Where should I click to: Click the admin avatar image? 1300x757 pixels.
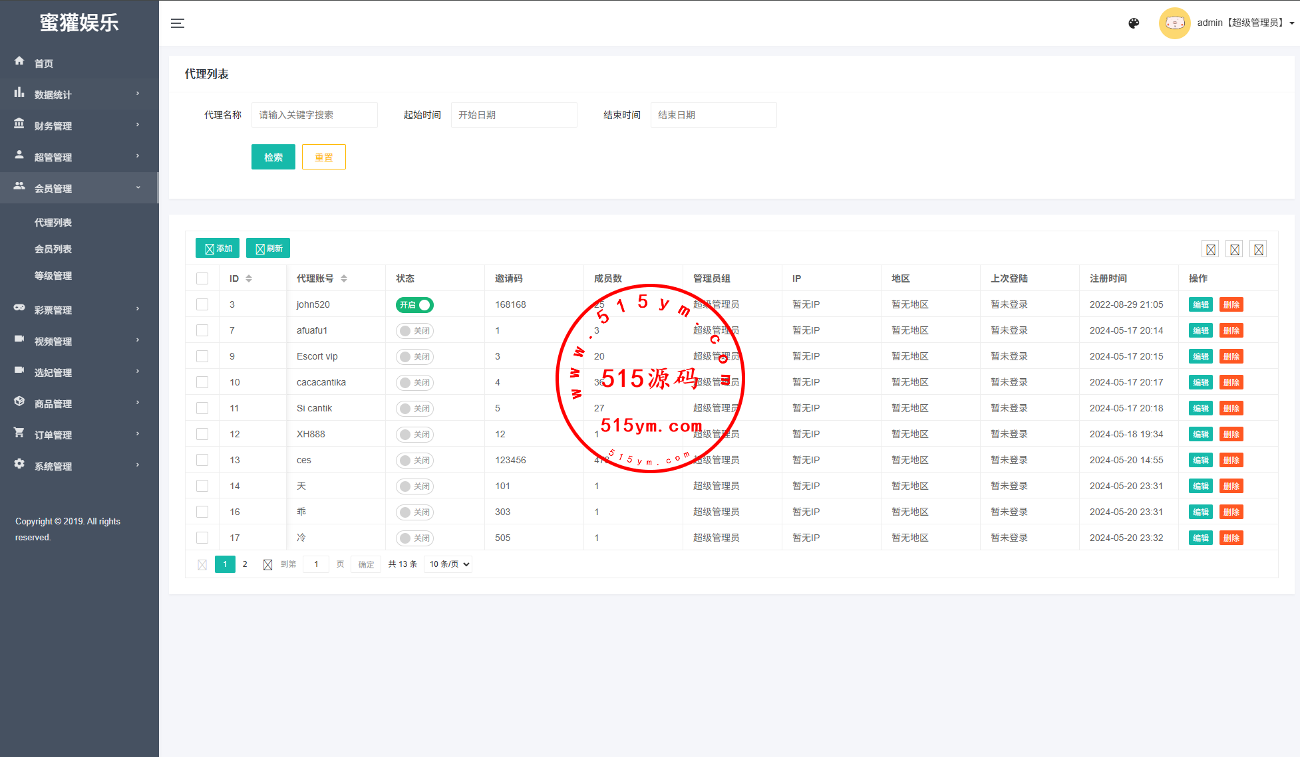click(1174, 23)
